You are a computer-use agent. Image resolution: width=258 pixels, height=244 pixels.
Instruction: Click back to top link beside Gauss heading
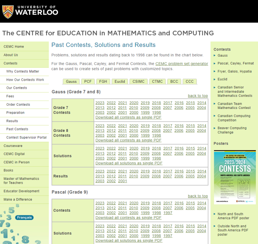point(197,96)
